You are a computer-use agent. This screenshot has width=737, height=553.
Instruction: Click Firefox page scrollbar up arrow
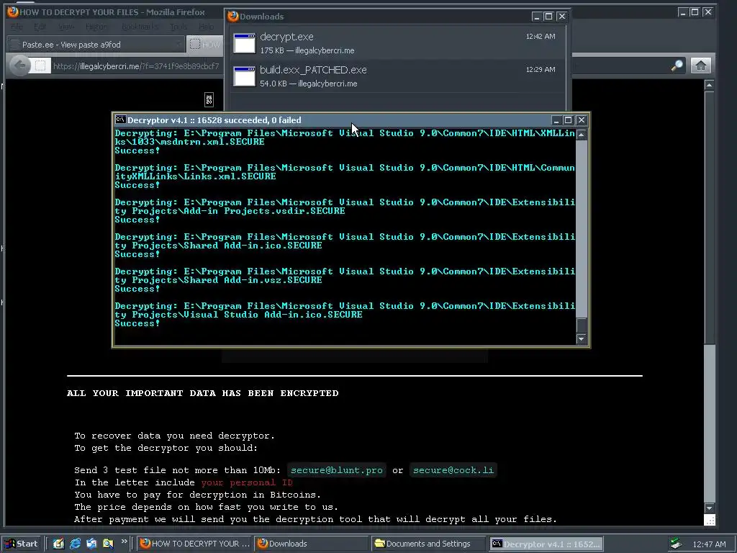click(x=709, y=85)
